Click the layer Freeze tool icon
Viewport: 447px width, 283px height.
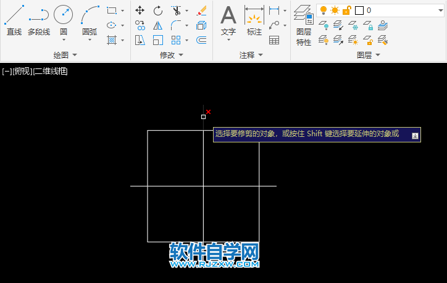pyautogui.click(x=353, y=25)
